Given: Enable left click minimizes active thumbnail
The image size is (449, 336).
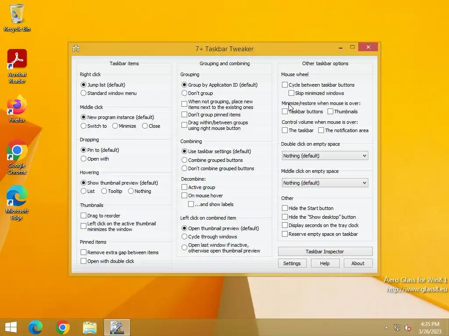Looking at the screenshot, I should point(118,226).
